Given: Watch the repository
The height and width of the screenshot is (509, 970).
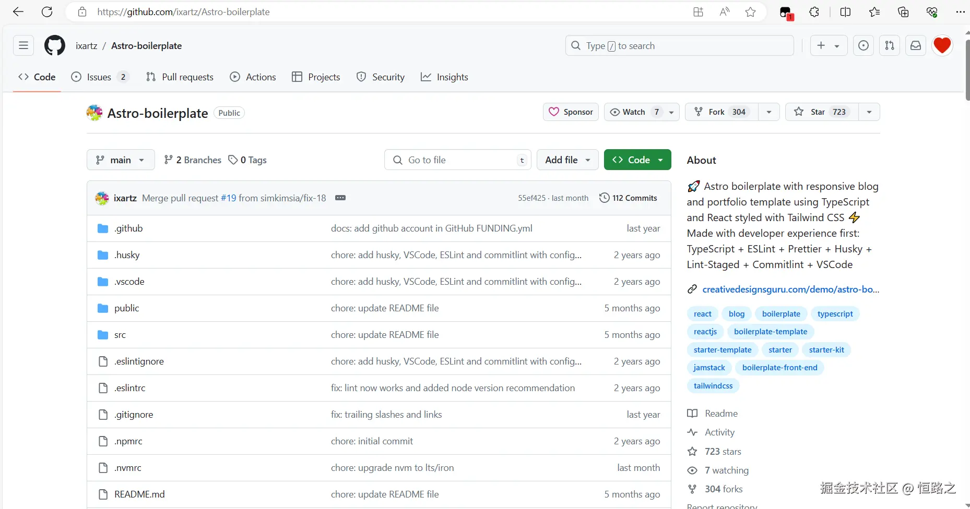Looking at the screenshot, I should pos(642,112).
